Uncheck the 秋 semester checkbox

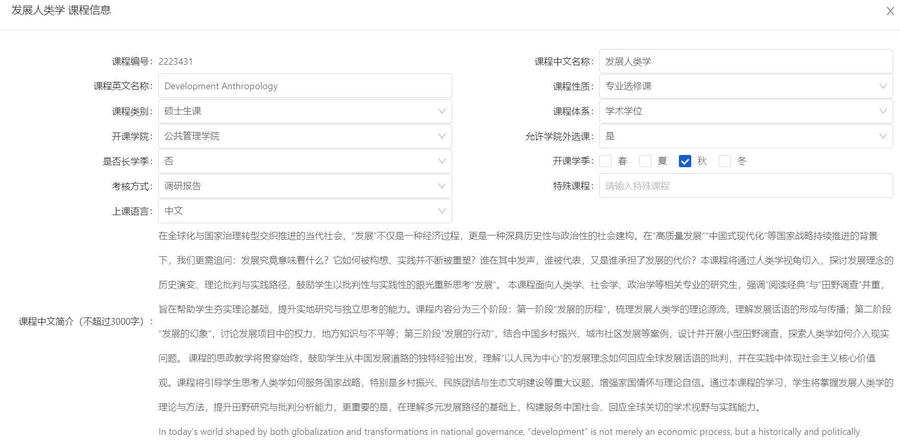tap(685, 161)
